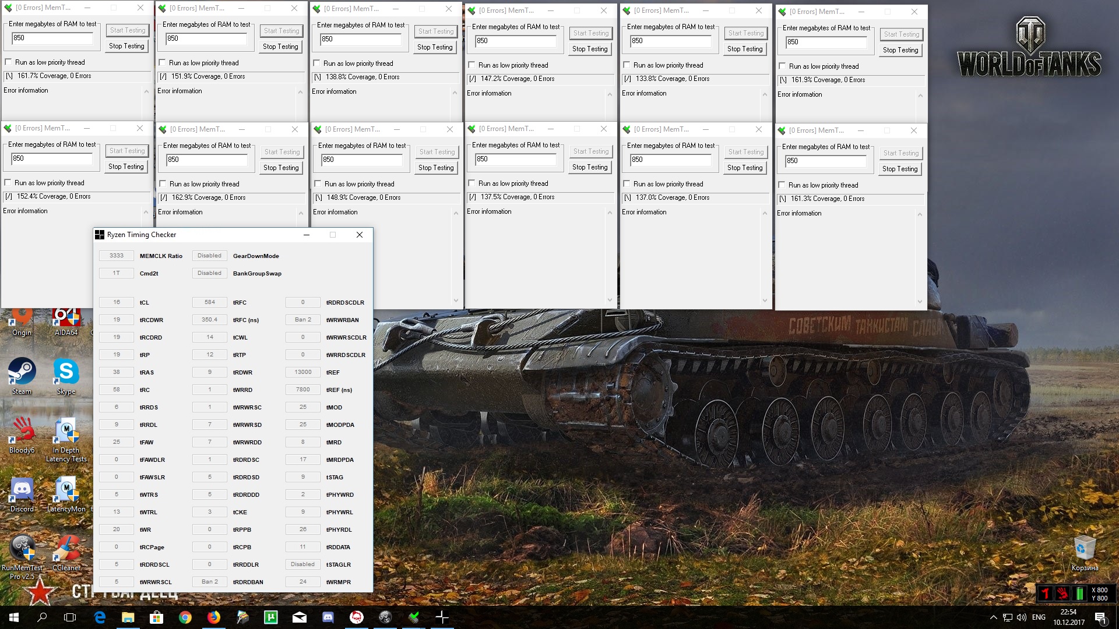Check low priority thread in 162.9% coverage window
Viewport: 1119px width, 629px height.
[x=163, y=184]
